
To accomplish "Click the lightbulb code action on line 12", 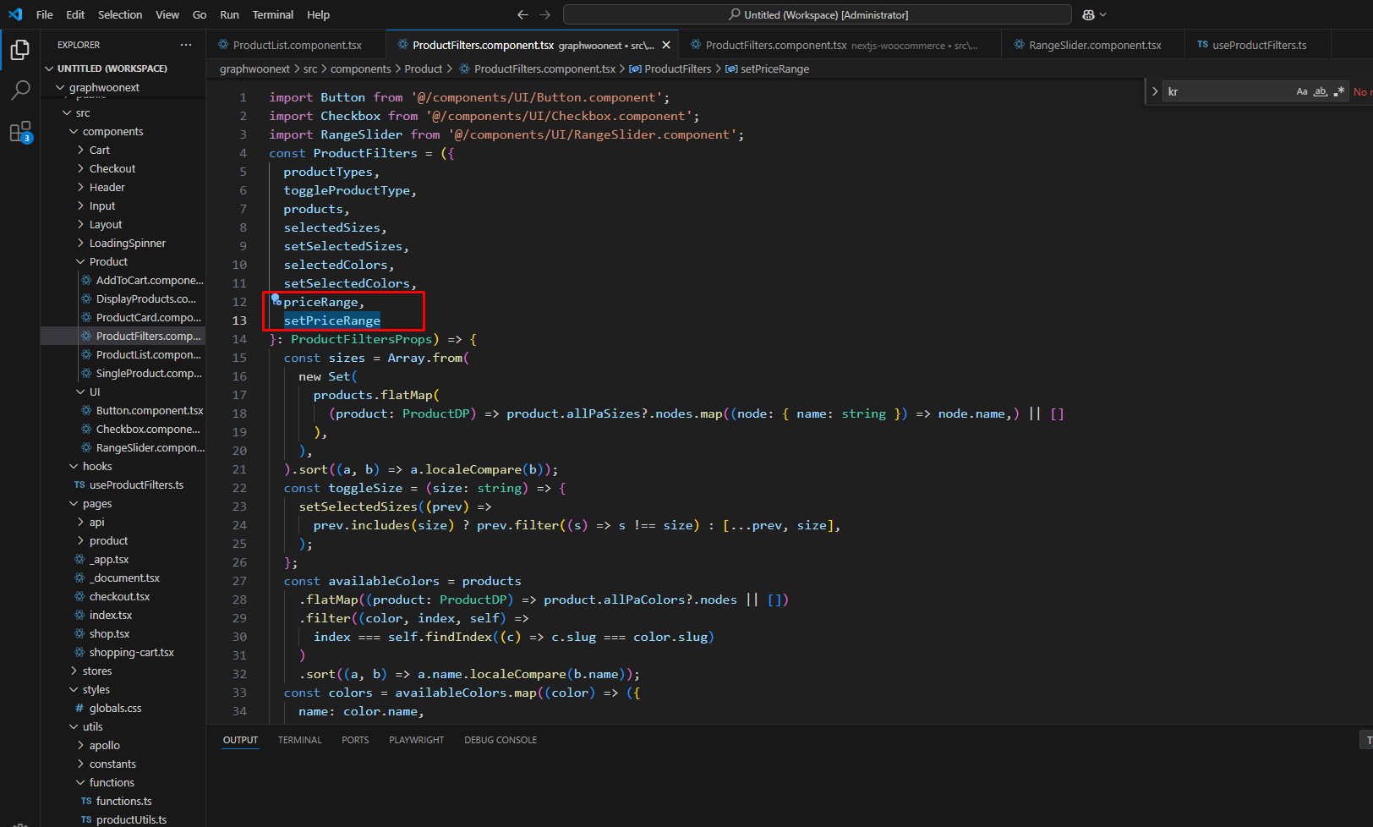I will (276, 299).
